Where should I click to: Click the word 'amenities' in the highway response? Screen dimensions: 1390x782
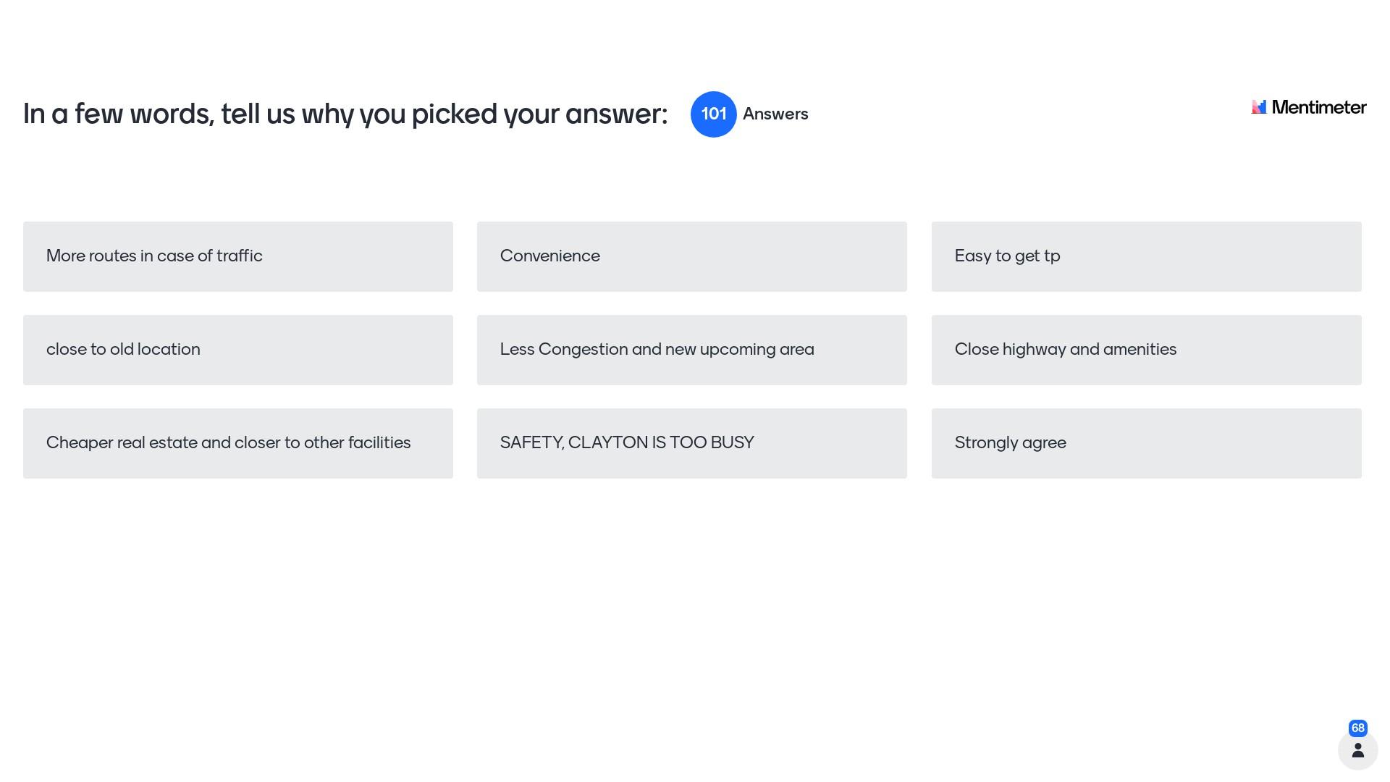point(1140,349)
